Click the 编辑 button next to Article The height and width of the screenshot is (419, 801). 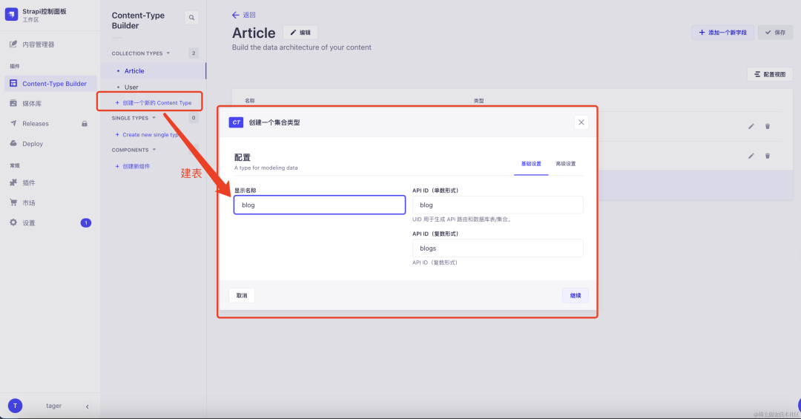click(x=300, y=33)
